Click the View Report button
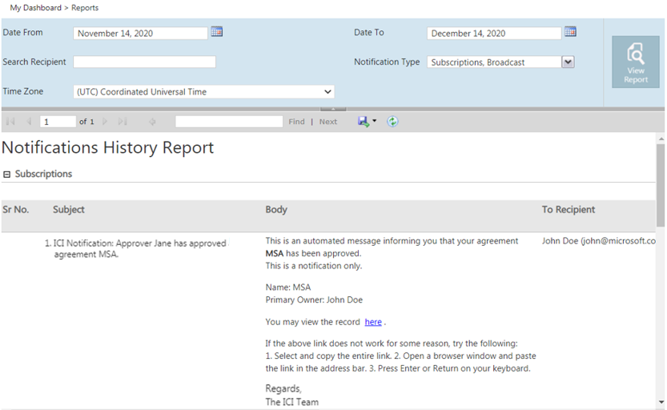The image size is (667, 410). (x=636, y=62)
